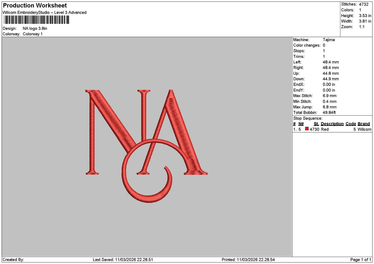Click the Machine value Tajima
The image size is (374, 264).
329,40
